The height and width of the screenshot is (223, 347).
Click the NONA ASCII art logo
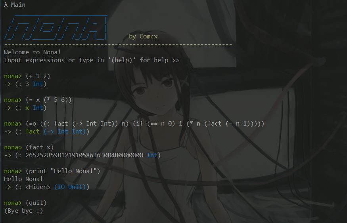56,28
